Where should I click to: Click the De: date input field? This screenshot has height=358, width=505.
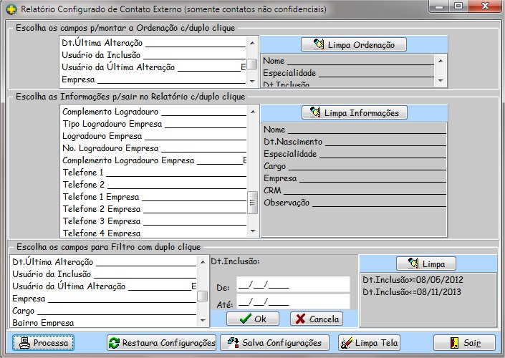pos(292,285)
